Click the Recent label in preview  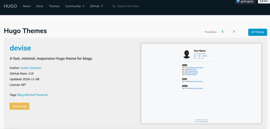point(184,65)
